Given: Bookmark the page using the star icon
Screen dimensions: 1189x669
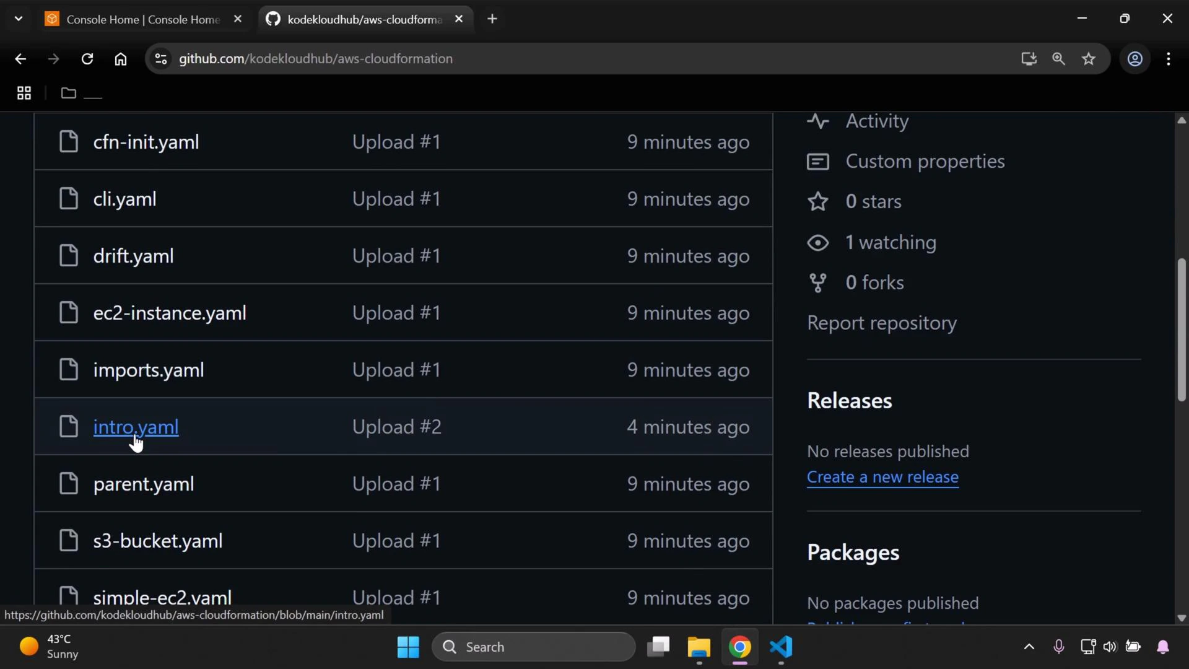Looking at the screenshot, I should [x=1089, y=59].
